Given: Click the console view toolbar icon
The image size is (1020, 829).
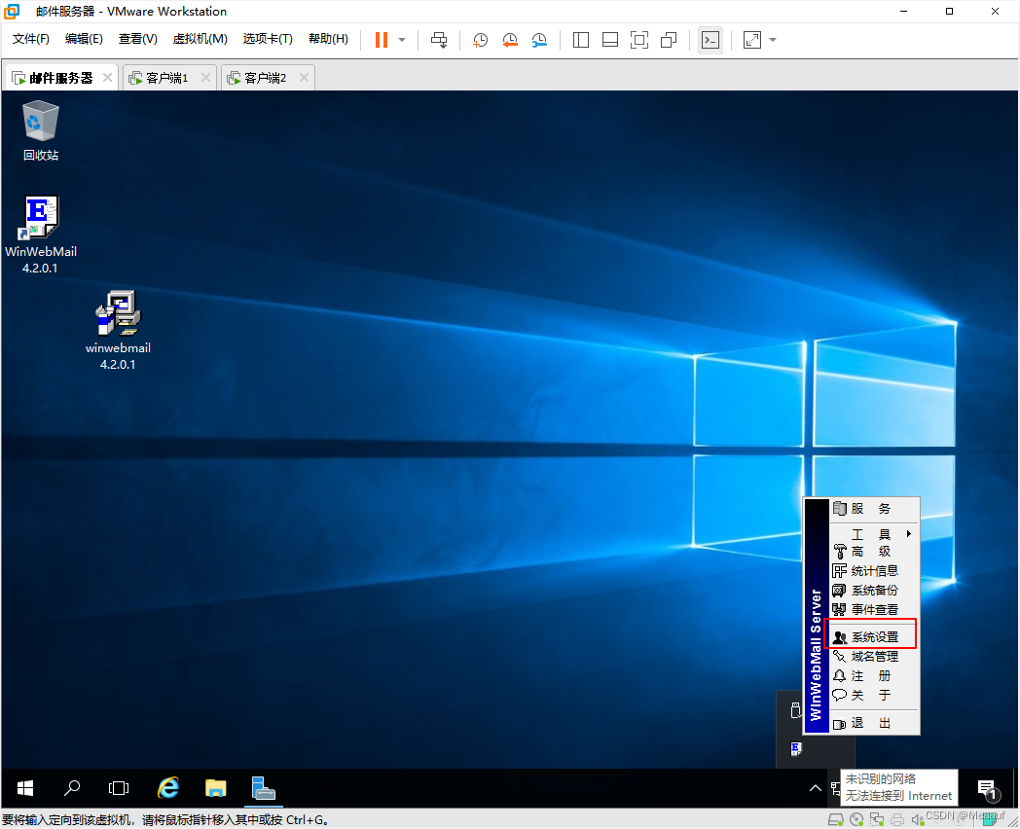Looking at the screenshot, I should (710, 40).
